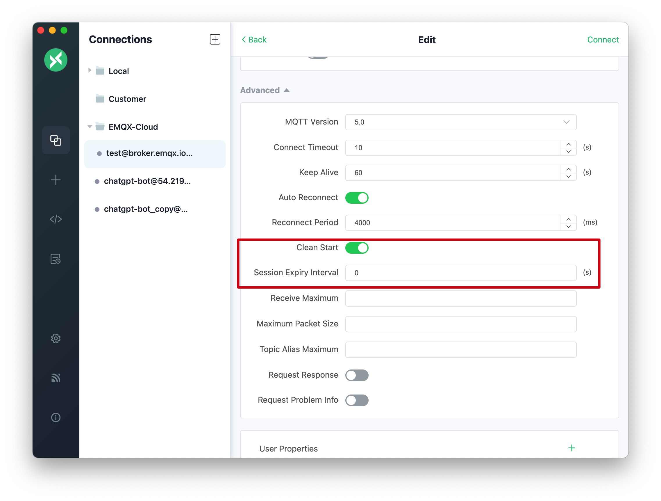The image size is (661, 501).
Task: Open the Settings gear icon
Action: click(x=56, y=338)
